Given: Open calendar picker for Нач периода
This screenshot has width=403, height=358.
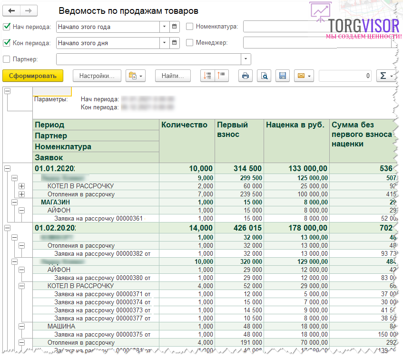Looking at the screenshot, I should click(174, 27).
